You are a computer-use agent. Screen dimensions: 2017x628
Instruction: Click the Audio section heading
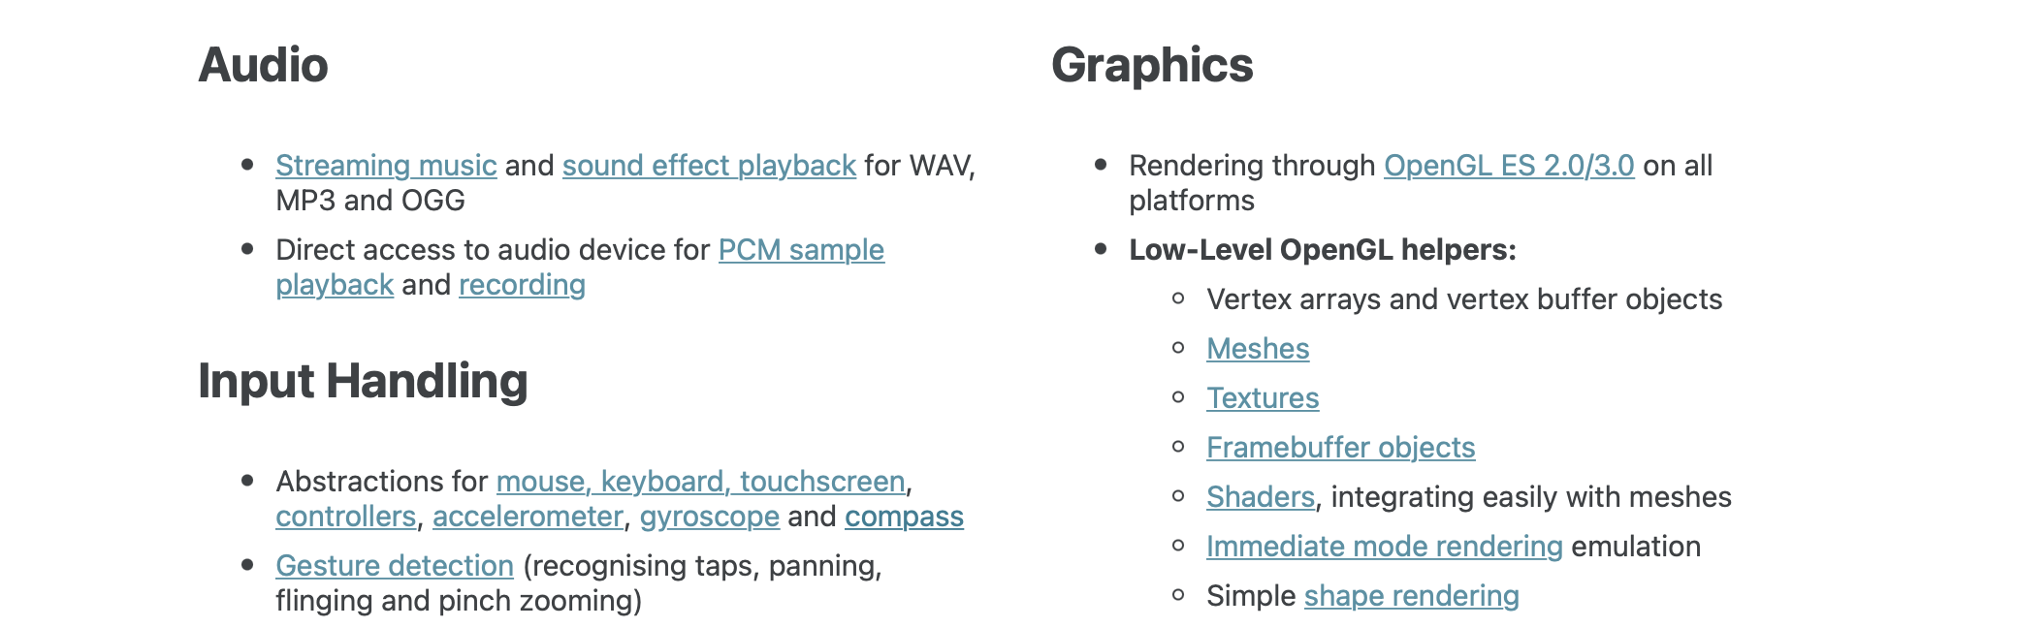click(263, 66)
